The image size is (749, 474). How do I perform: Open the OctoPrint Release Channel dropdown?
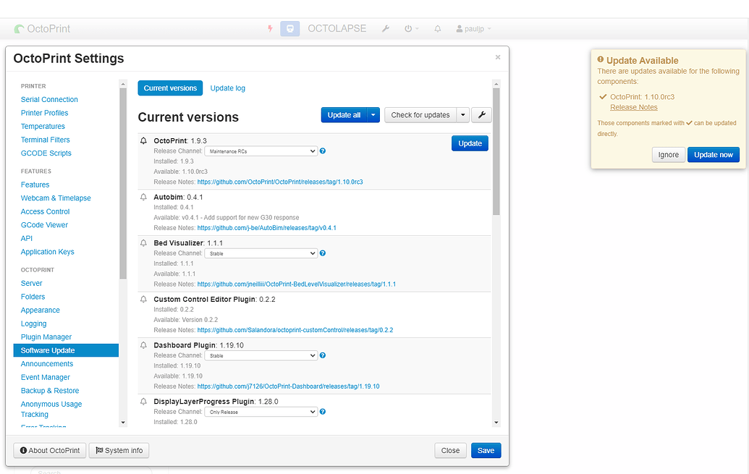(x=261, y=151)
